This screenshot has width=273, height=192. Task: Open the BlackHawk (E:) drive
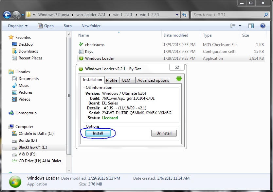pos(33,147)
